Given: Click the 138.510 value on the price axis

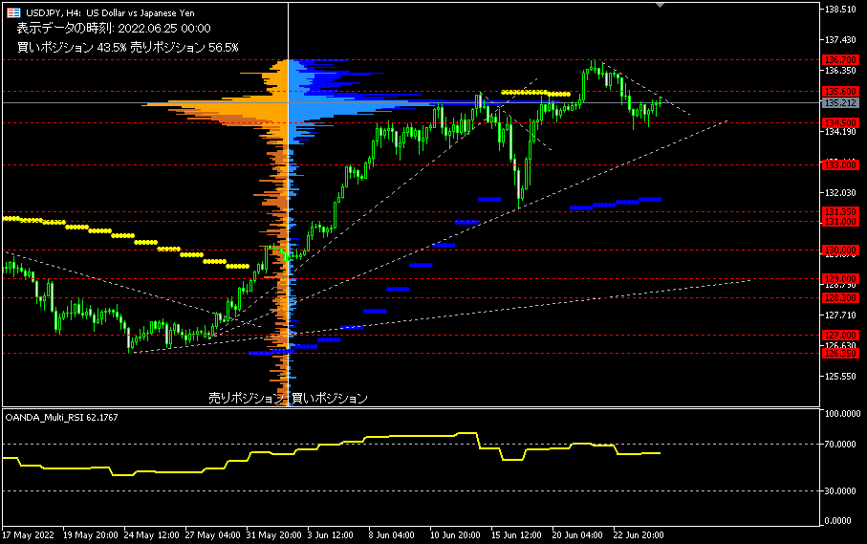Looking at the screenshot, I should pyautogui.click(x=840, y=10).
